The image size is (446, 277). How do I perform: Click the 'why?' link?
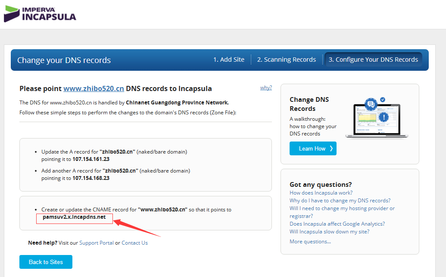click(266, 88)
